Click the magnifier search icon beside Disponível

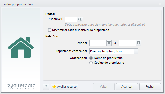80,19
